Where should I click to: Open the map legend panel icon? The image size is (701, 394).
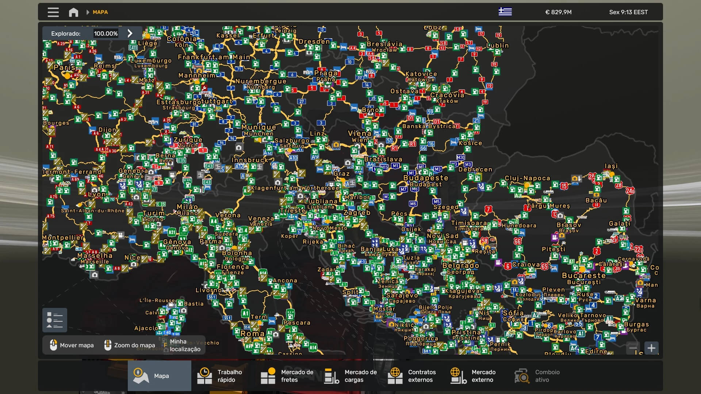(x=55, y=320)
